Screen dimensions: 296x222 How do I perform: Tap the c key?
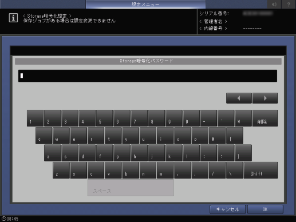(x=96, y=171)
